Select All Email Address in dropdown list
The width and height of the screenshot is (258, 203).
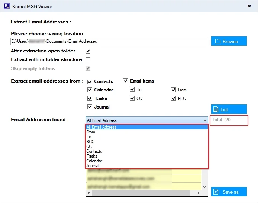147,127
